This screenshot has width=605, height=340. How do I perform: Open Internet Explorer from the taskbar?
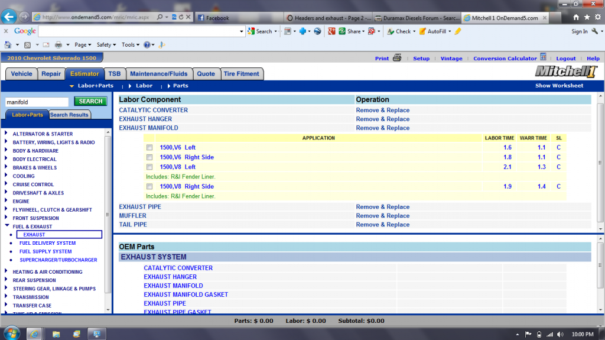coord(34,334)
